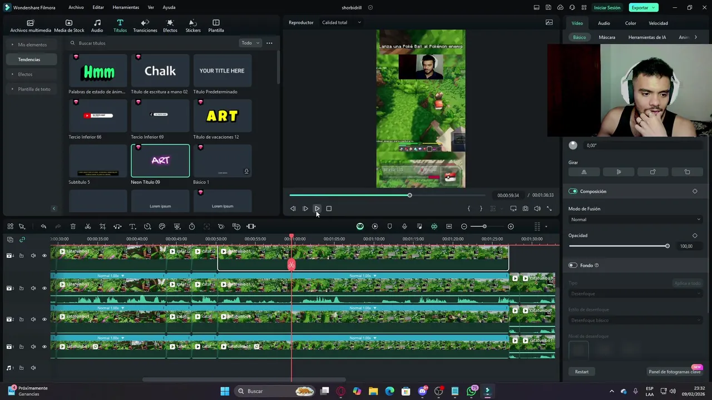
Task: Undo the last timeline action
Action: (x=43, y=226)
